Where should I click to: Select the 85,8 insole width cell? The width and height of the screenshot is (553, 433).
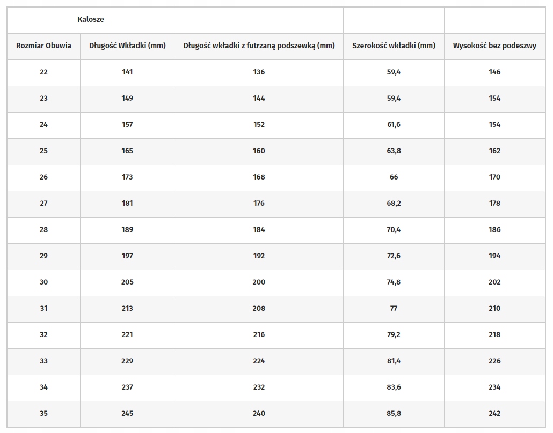pyautogui.click(x=394, y=414)
